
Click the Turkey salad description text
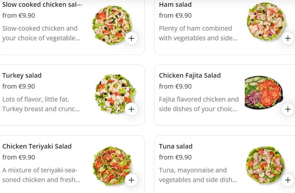(41, 104)
